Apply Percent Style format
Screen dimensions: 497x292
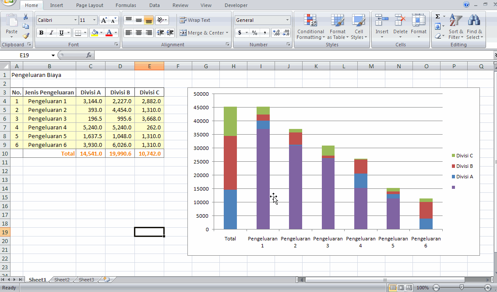254,33
